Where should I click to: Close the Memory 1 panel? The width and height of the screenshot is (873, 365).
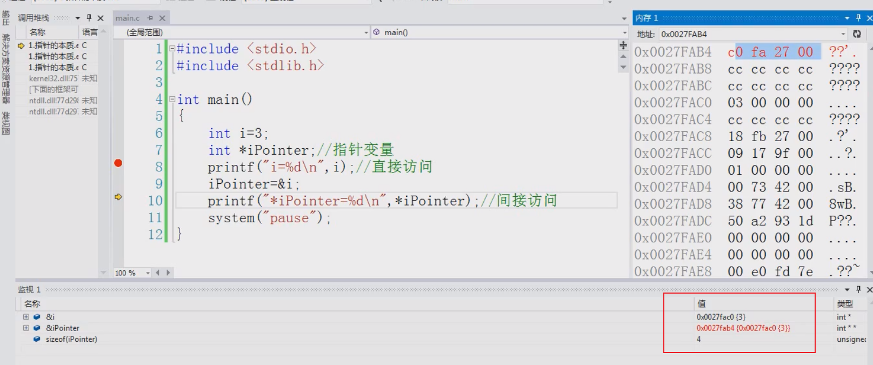(x=869, y=18)
